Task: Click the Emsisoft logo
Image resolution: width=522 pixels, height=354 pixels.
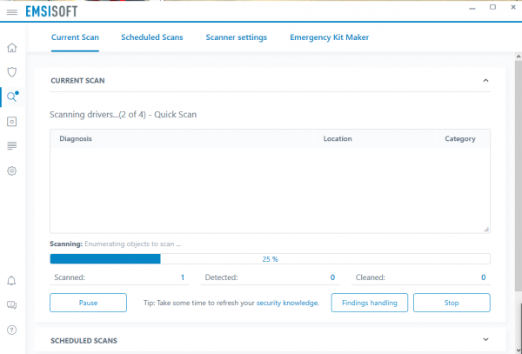Action: click(x=51, y=11)
